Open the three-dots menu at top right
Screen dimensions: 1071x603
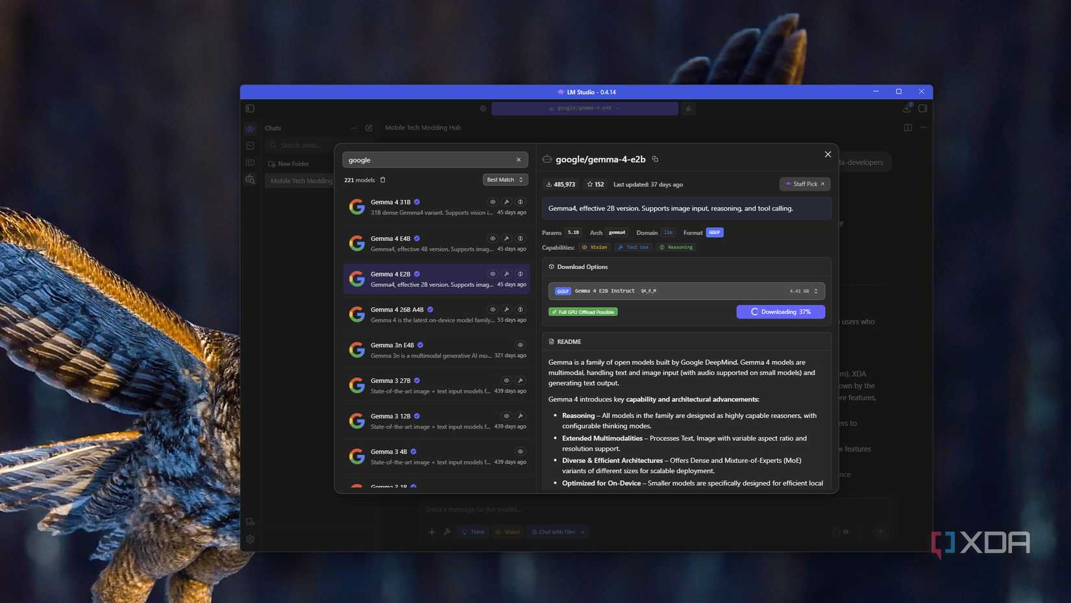point(923,128)
